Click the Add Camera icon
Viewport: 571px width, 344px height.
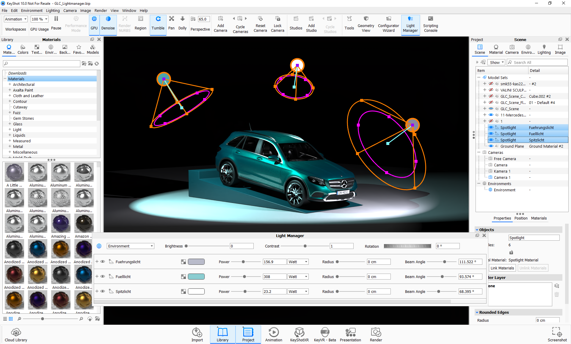point(220,19)
